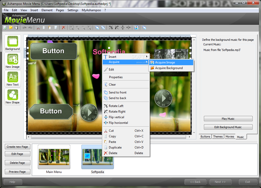Switch to the Buttons tab
Image resolution: width=261 pixels, height=188 pixels.
tap(205, 137)
